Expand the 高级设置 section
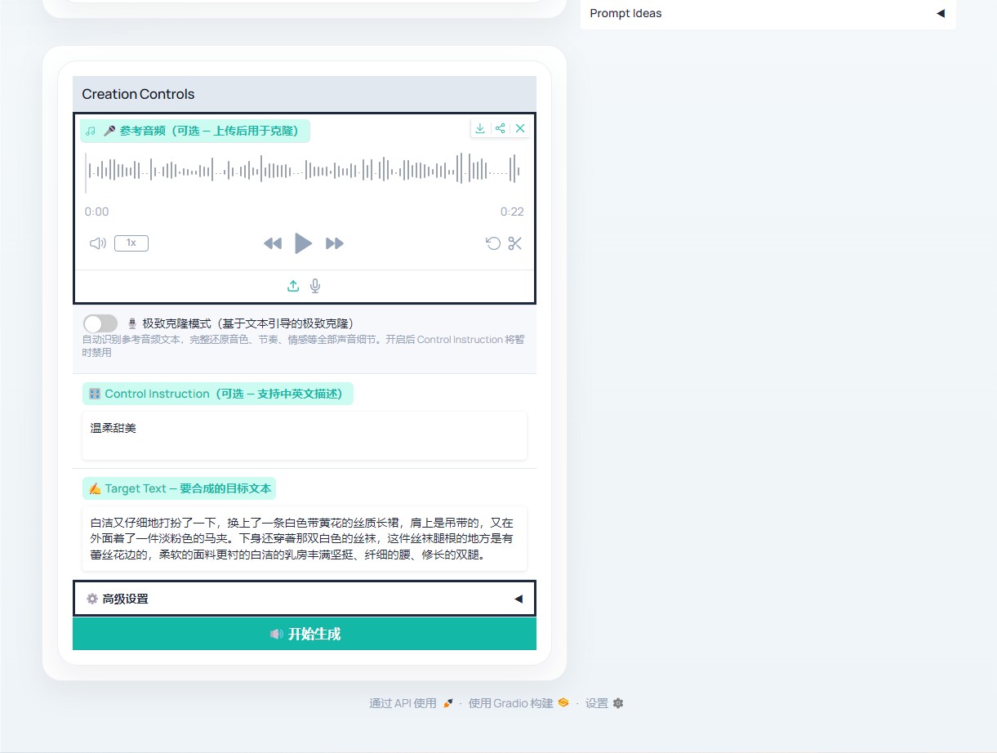997x753 pixels. tap(304, 599)
